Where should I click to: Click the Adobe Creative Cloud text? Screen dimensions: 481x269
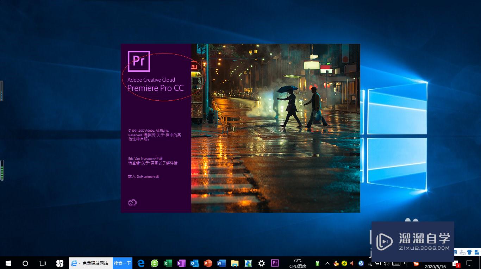coord(151,80)
